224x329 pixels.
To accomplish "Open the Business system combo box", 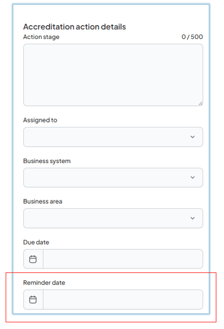I will [x=113, y=178].
